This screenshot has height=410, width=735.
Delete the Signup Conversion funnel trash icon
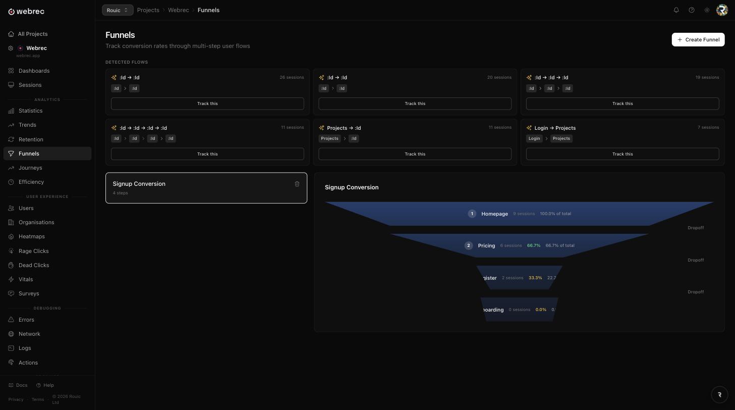[297, 184]
